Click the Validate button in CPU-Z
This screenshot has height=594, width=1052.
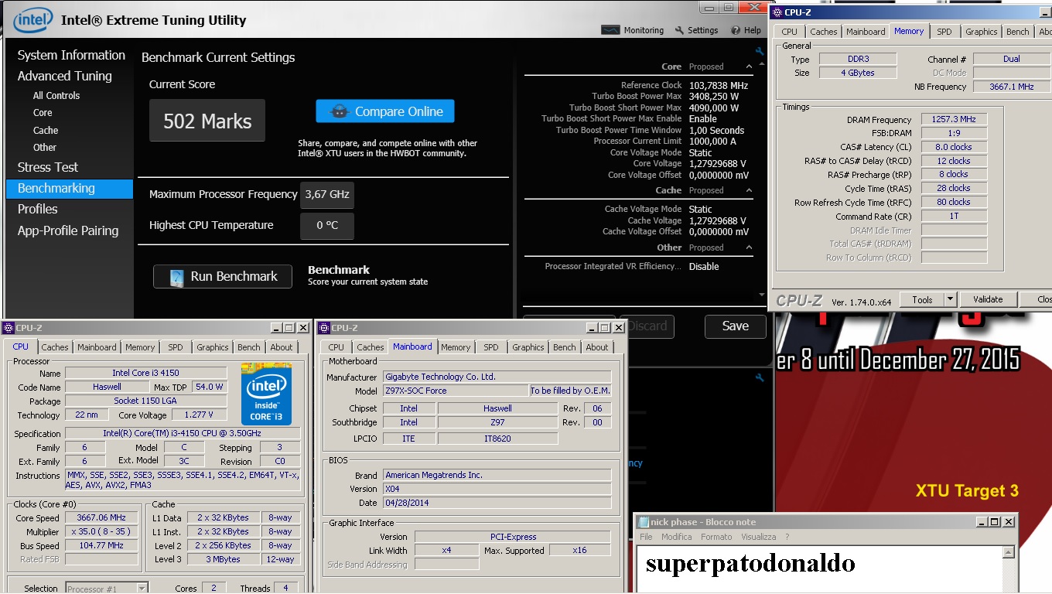pyautogui.click(x=988, y=299)
